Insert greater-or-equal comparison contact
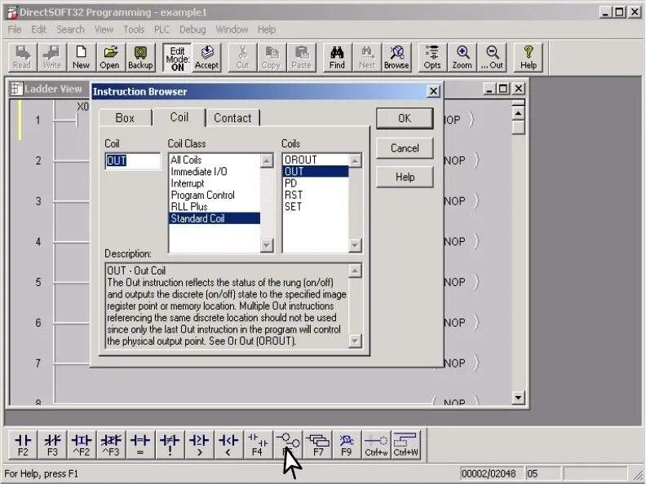646x484 pixels. point(199,445)
